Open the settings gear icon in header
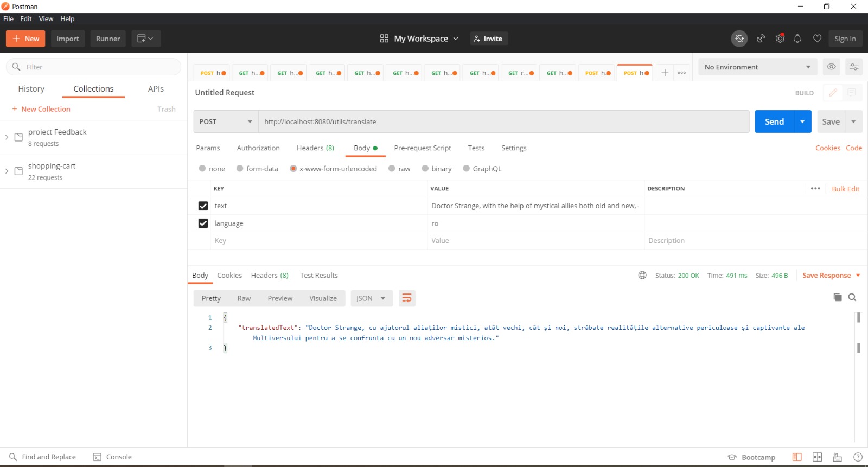Screen dimensions: 868x467 click(x=780, y=39)
